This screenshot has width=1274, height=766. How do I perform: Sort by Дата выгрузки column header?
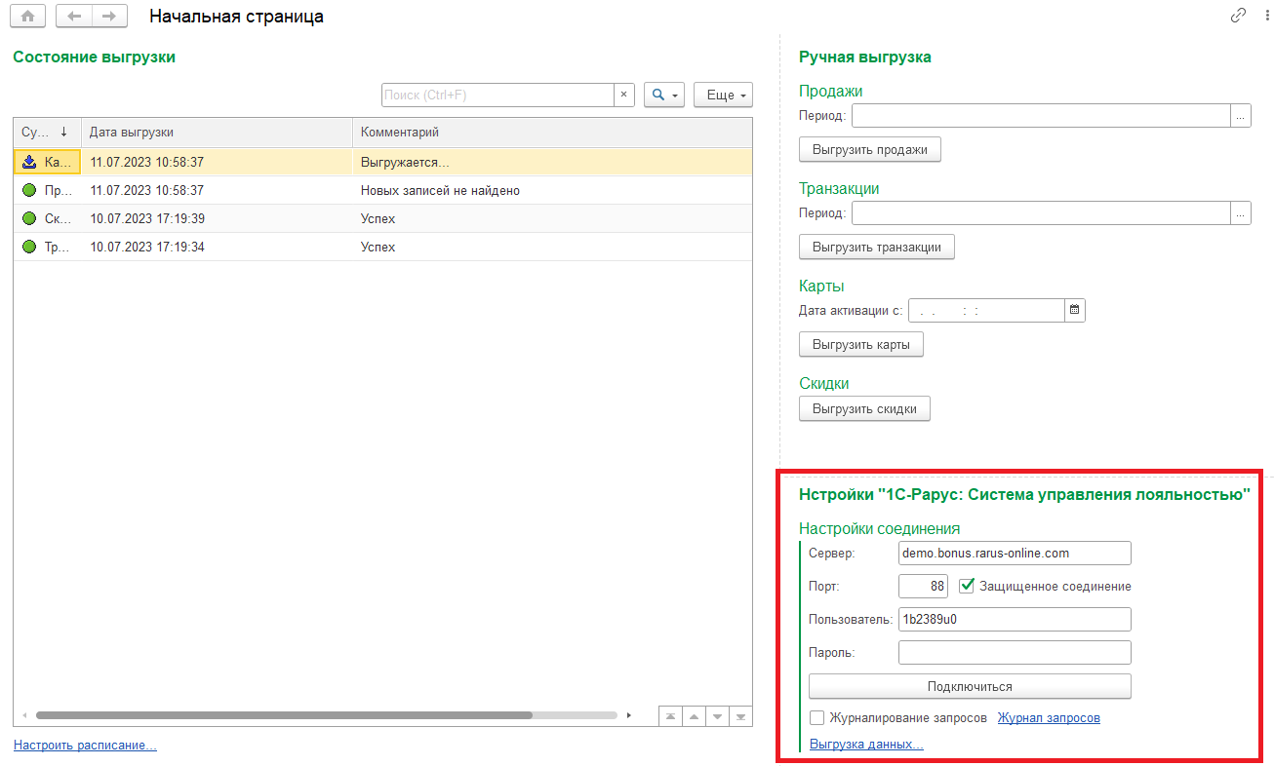click(x=217, y=132)
